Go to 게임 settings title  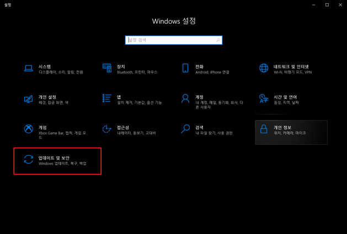(x=42, y=128)
